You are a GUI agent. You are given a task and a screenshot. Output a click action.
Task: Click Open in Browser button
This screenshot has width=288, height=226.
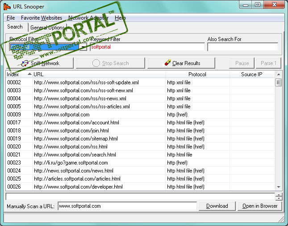click(x=260, y=206)
